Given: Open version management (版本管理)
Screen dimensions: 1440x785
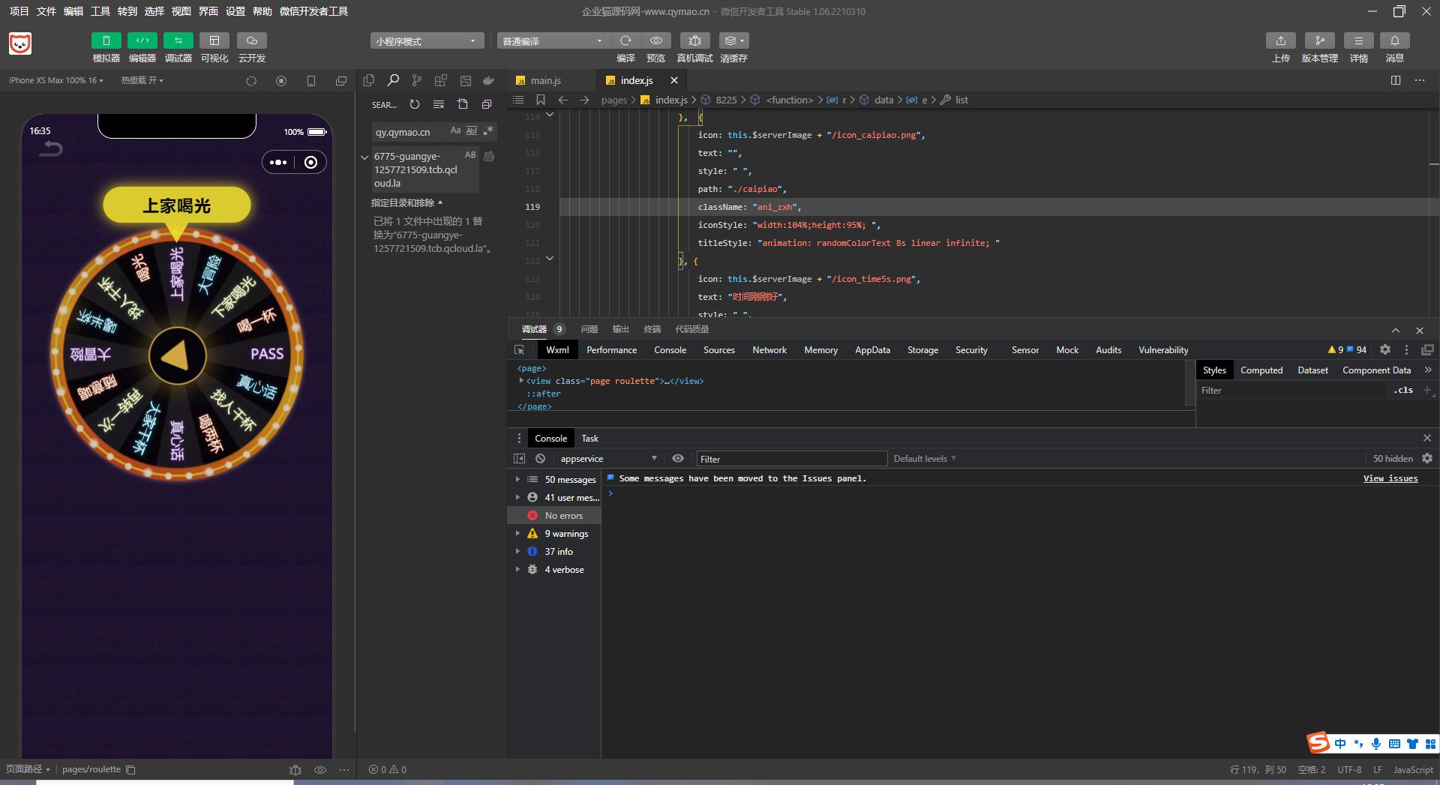Looking at the screenshot, I should coord(1319,41).
